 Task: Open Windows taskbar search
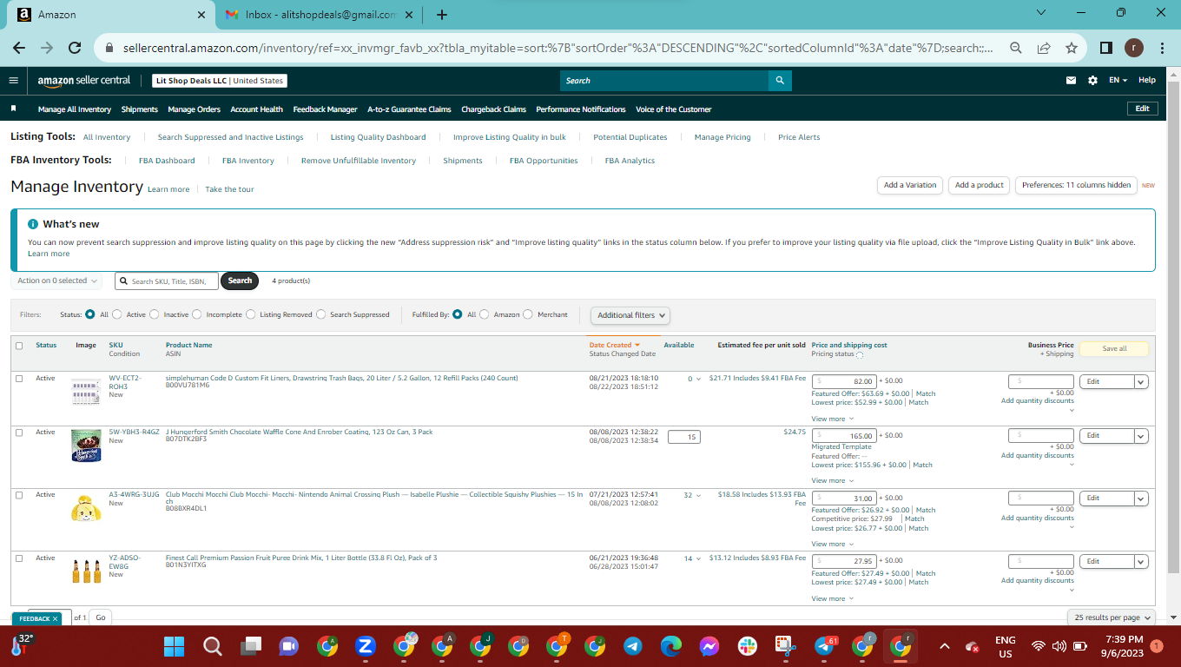click(x=213, y=646)
